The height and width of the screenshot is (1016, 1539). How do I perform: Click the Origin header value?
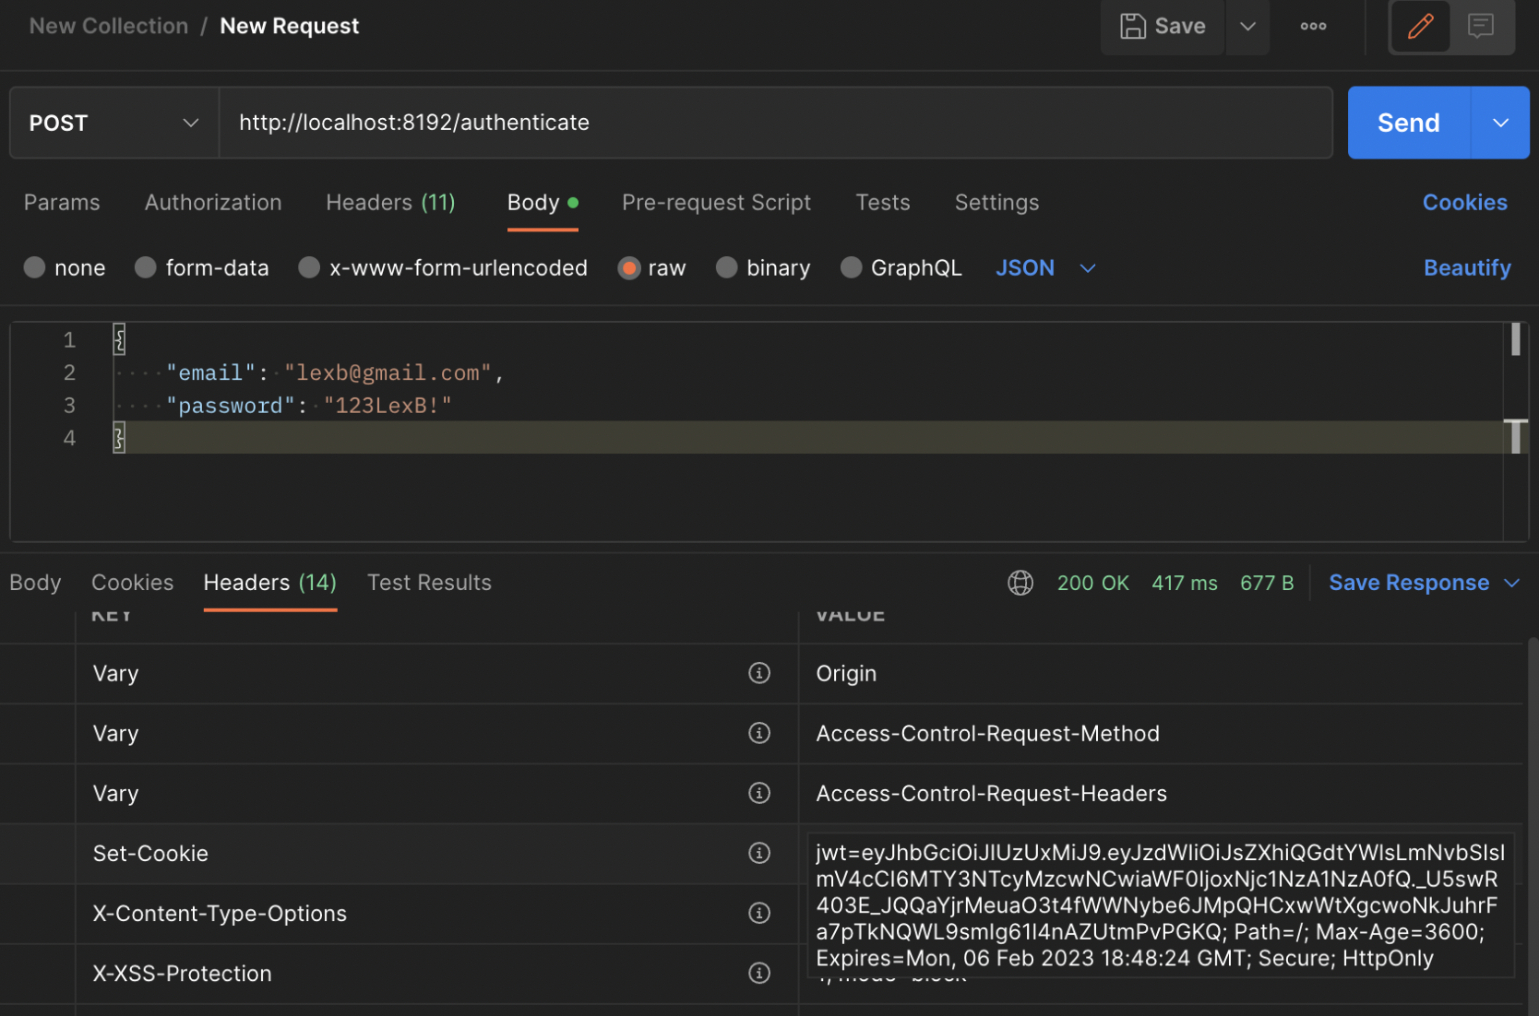[x=846, y=673]
